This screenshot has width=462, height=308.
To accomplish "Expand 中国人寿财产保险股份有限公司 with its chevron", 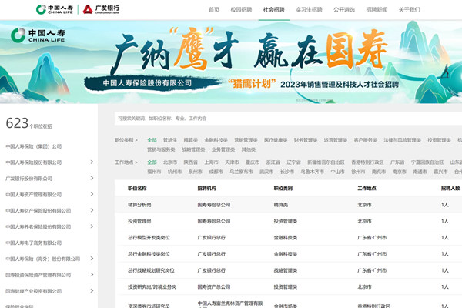I will 92,210.
